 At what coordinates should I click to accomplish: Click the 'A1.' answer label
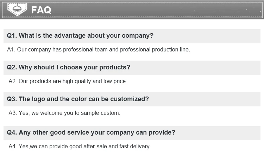[x=11, y=50]
